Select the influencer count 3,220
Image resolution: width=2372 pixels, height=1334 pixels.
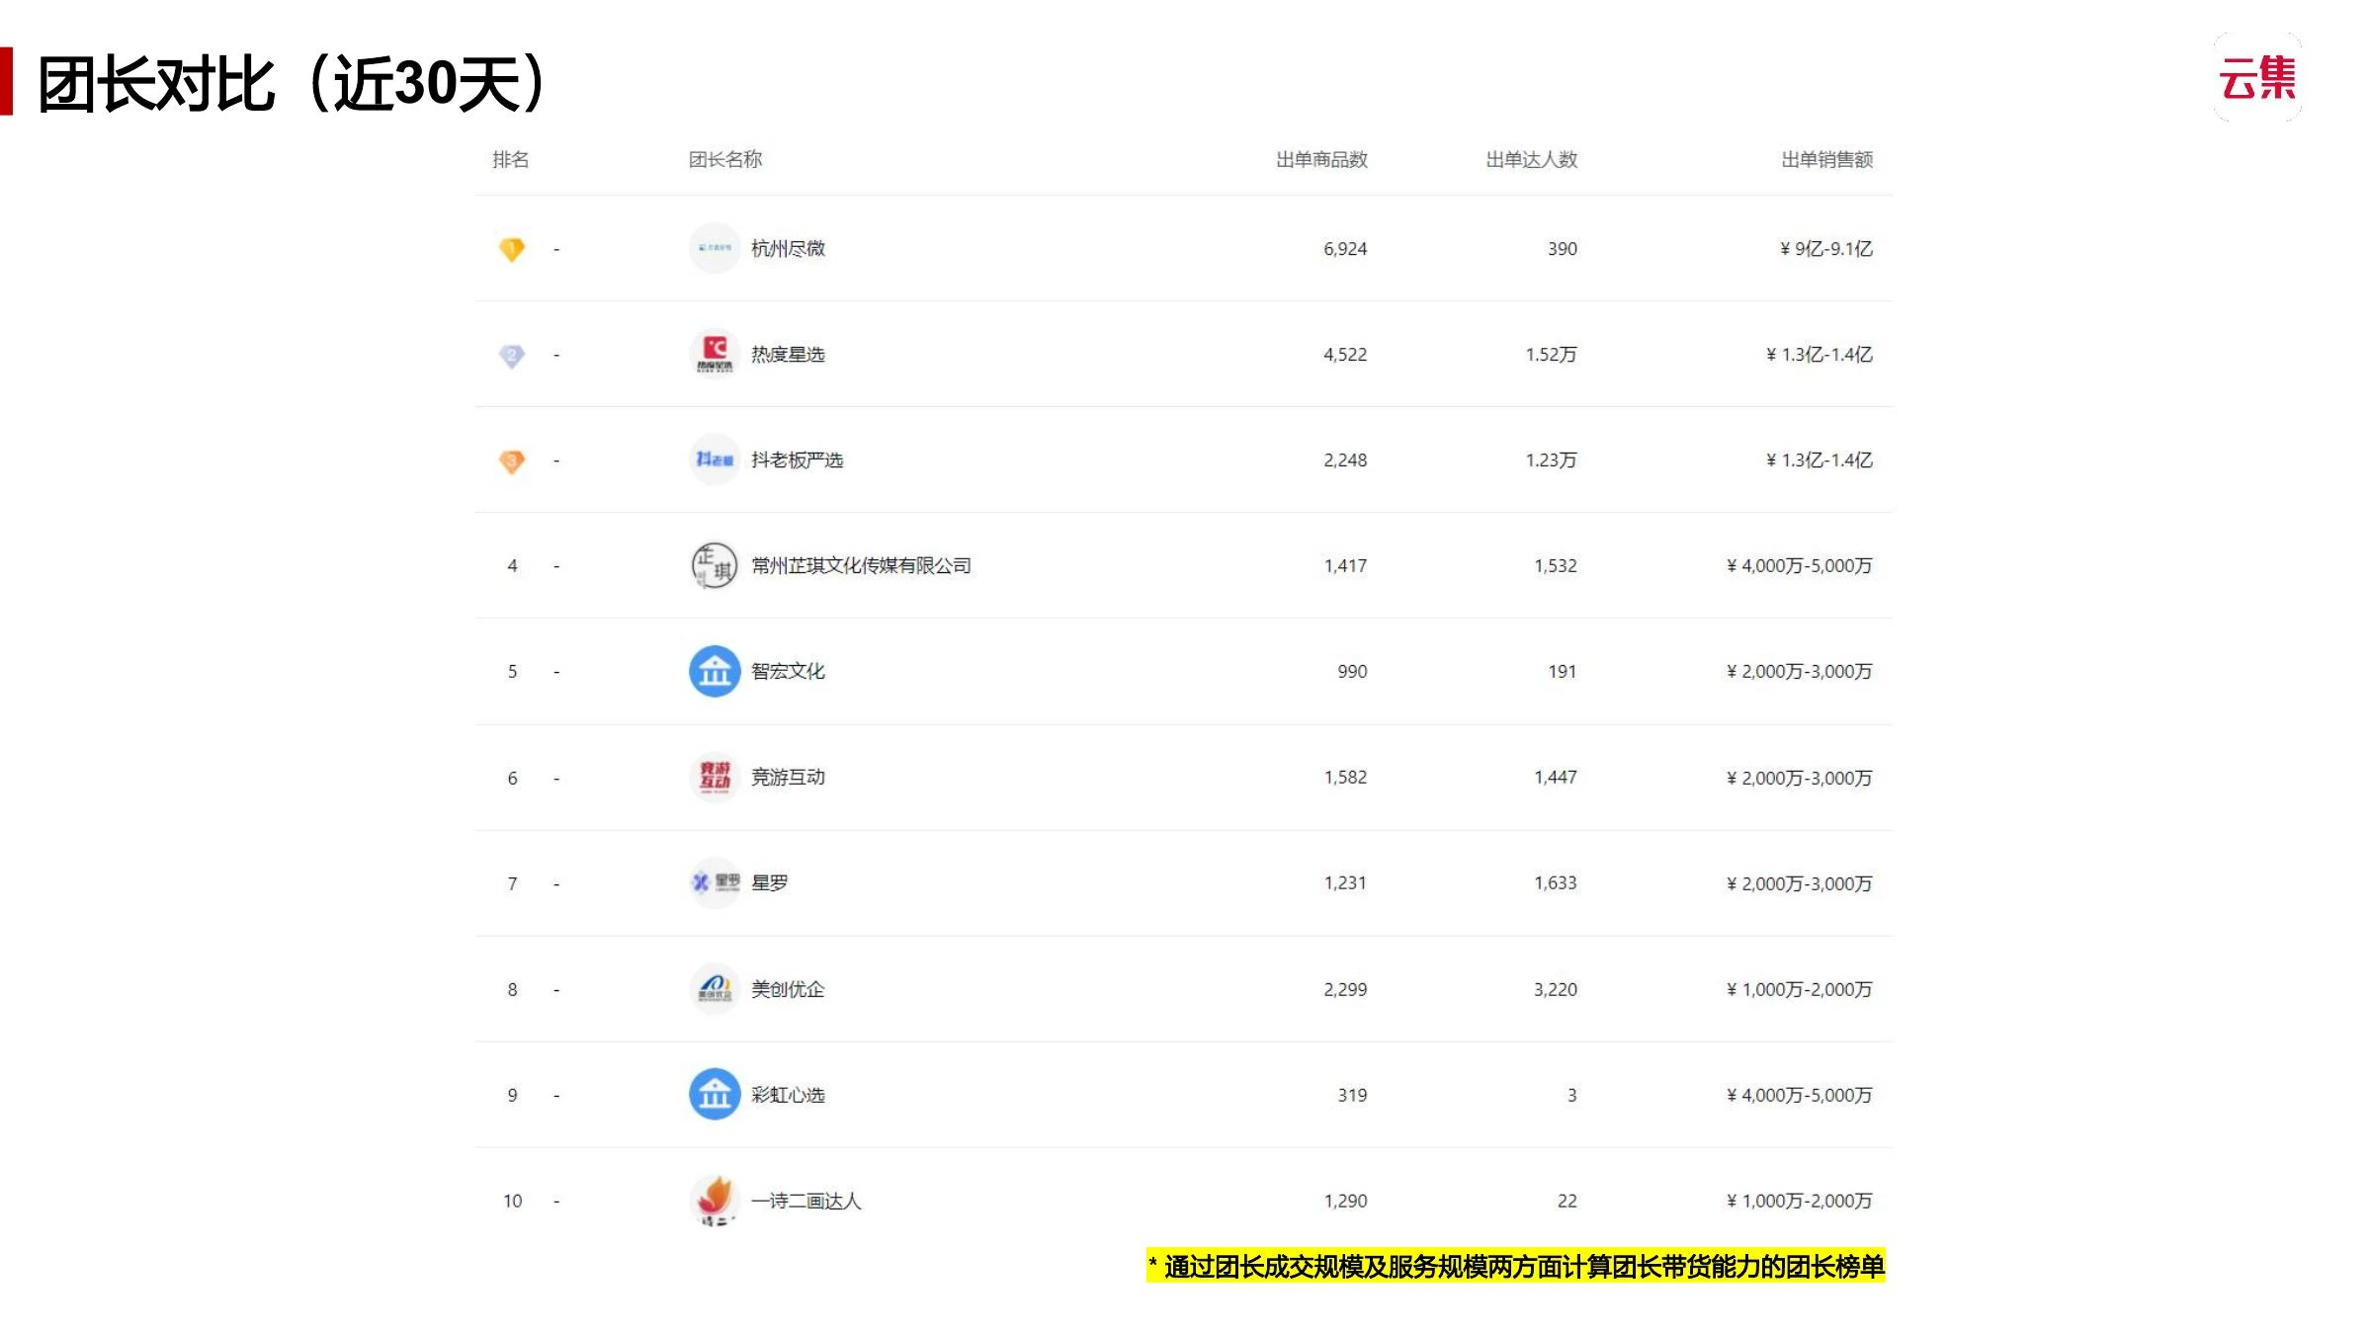[x=1556, y=988]
